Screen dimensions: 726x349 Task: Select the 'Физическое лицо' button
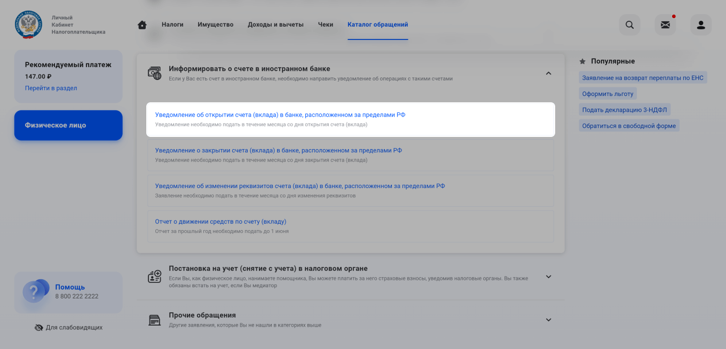click(x=68, y=125)
